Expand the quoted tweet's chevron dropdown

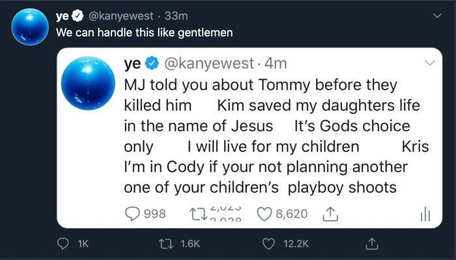(x=429, y=62)
